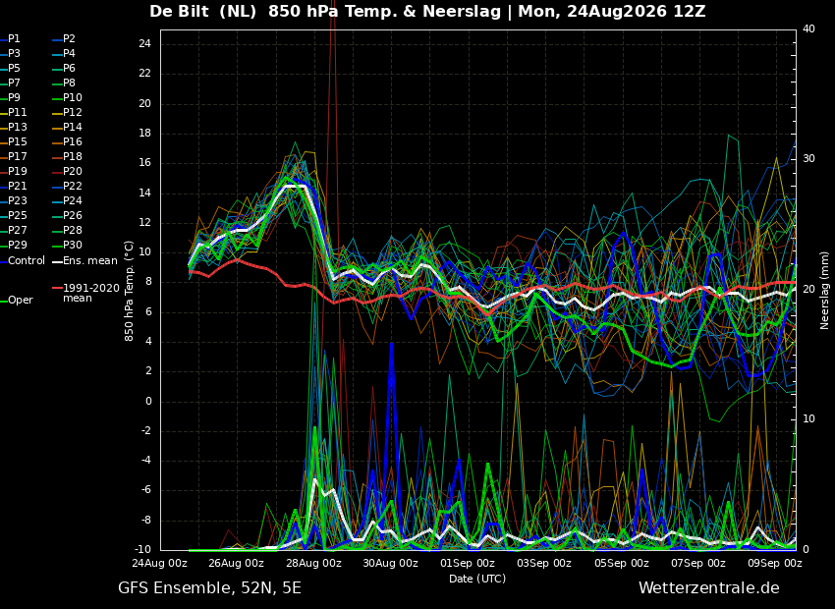Click the P26 legend label
The width and height of the screenshot is (835, 609).
(73, 215)
